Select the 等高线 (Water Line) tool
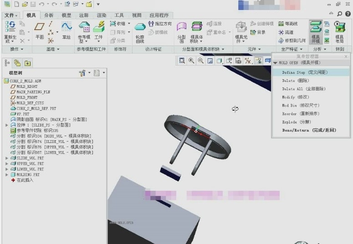The height and width of the screenshot is (244, 353). (288, 24)
